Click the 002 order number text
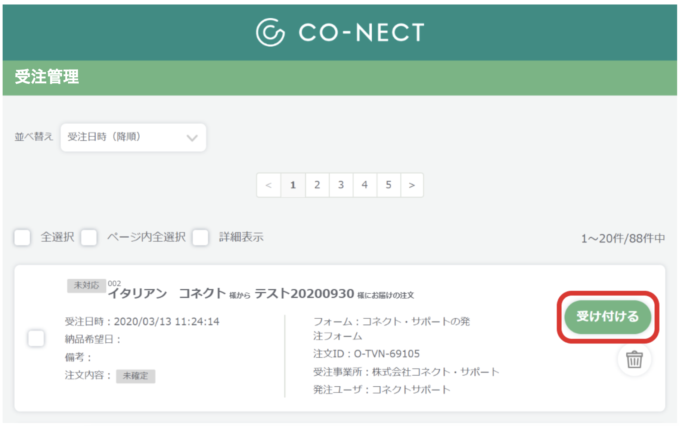This screenshot has width=679, height=426. click(x=114, y=283)
